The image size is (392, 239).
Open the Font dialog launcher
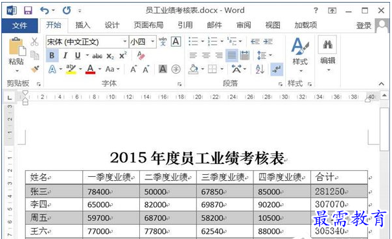click(x=179, y=84)
